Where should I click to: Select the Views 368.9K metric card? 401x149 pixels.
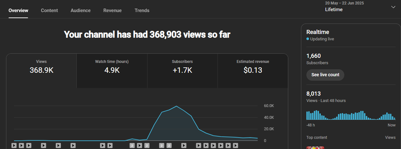(41, 71)
